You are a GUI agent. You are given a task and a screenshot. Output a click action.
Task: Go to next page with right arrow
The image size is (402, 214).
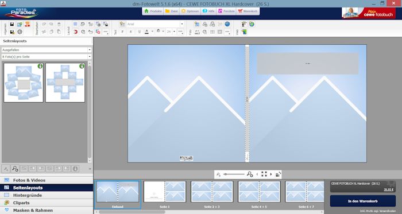(x=271, y=174)
